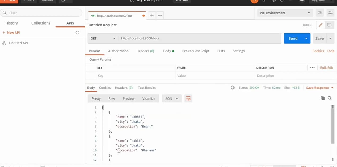Search within the response body

[x=330, y=98]
